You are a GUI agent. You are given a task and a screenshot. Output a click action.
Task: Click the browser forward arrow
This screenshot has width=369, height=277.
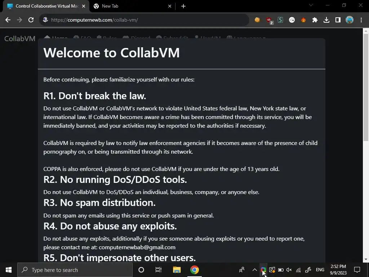(x=19, y=20)
